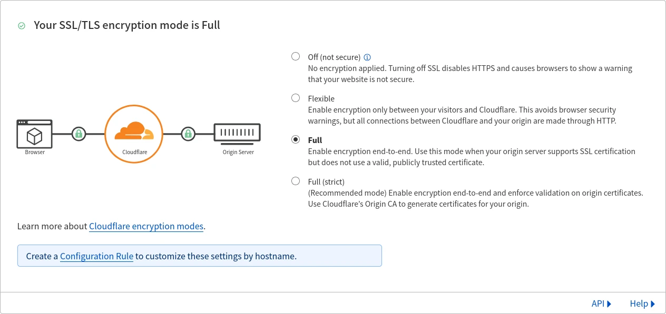Select the Off (not secure) radio button

pyautogui.click(x=296, y=56)
